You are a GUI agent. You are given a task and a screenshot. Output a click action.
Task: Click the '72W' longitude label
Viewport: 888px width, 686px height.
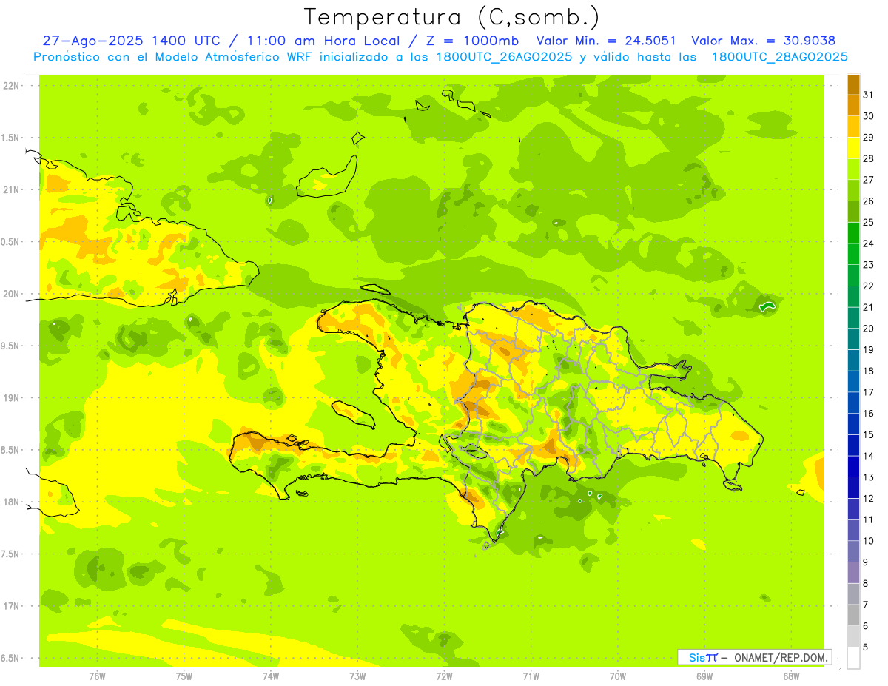(444, 676)
